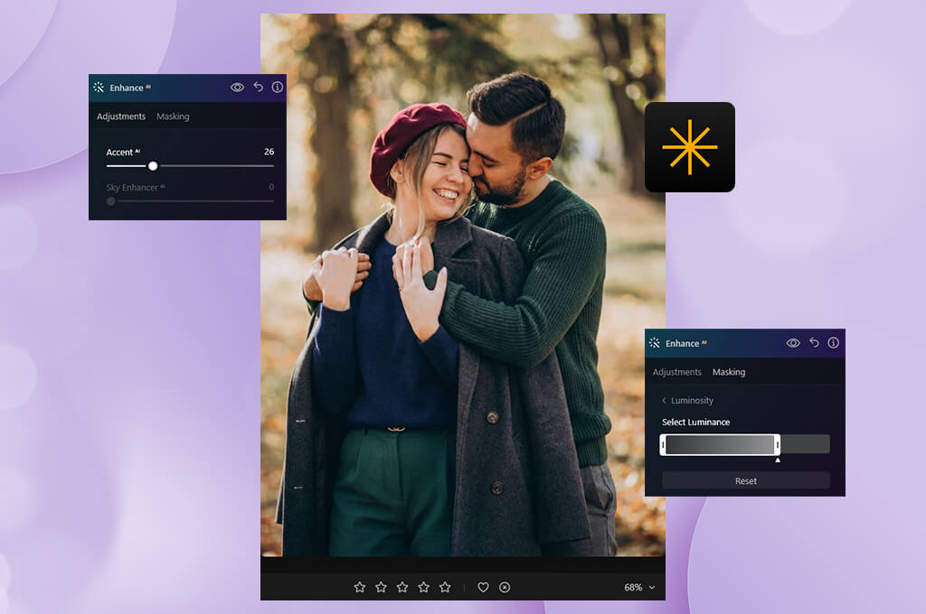Rate photo three stars
Image resolution: width=926 pixels, height=614 pixels.
click(x=402, y=588)
